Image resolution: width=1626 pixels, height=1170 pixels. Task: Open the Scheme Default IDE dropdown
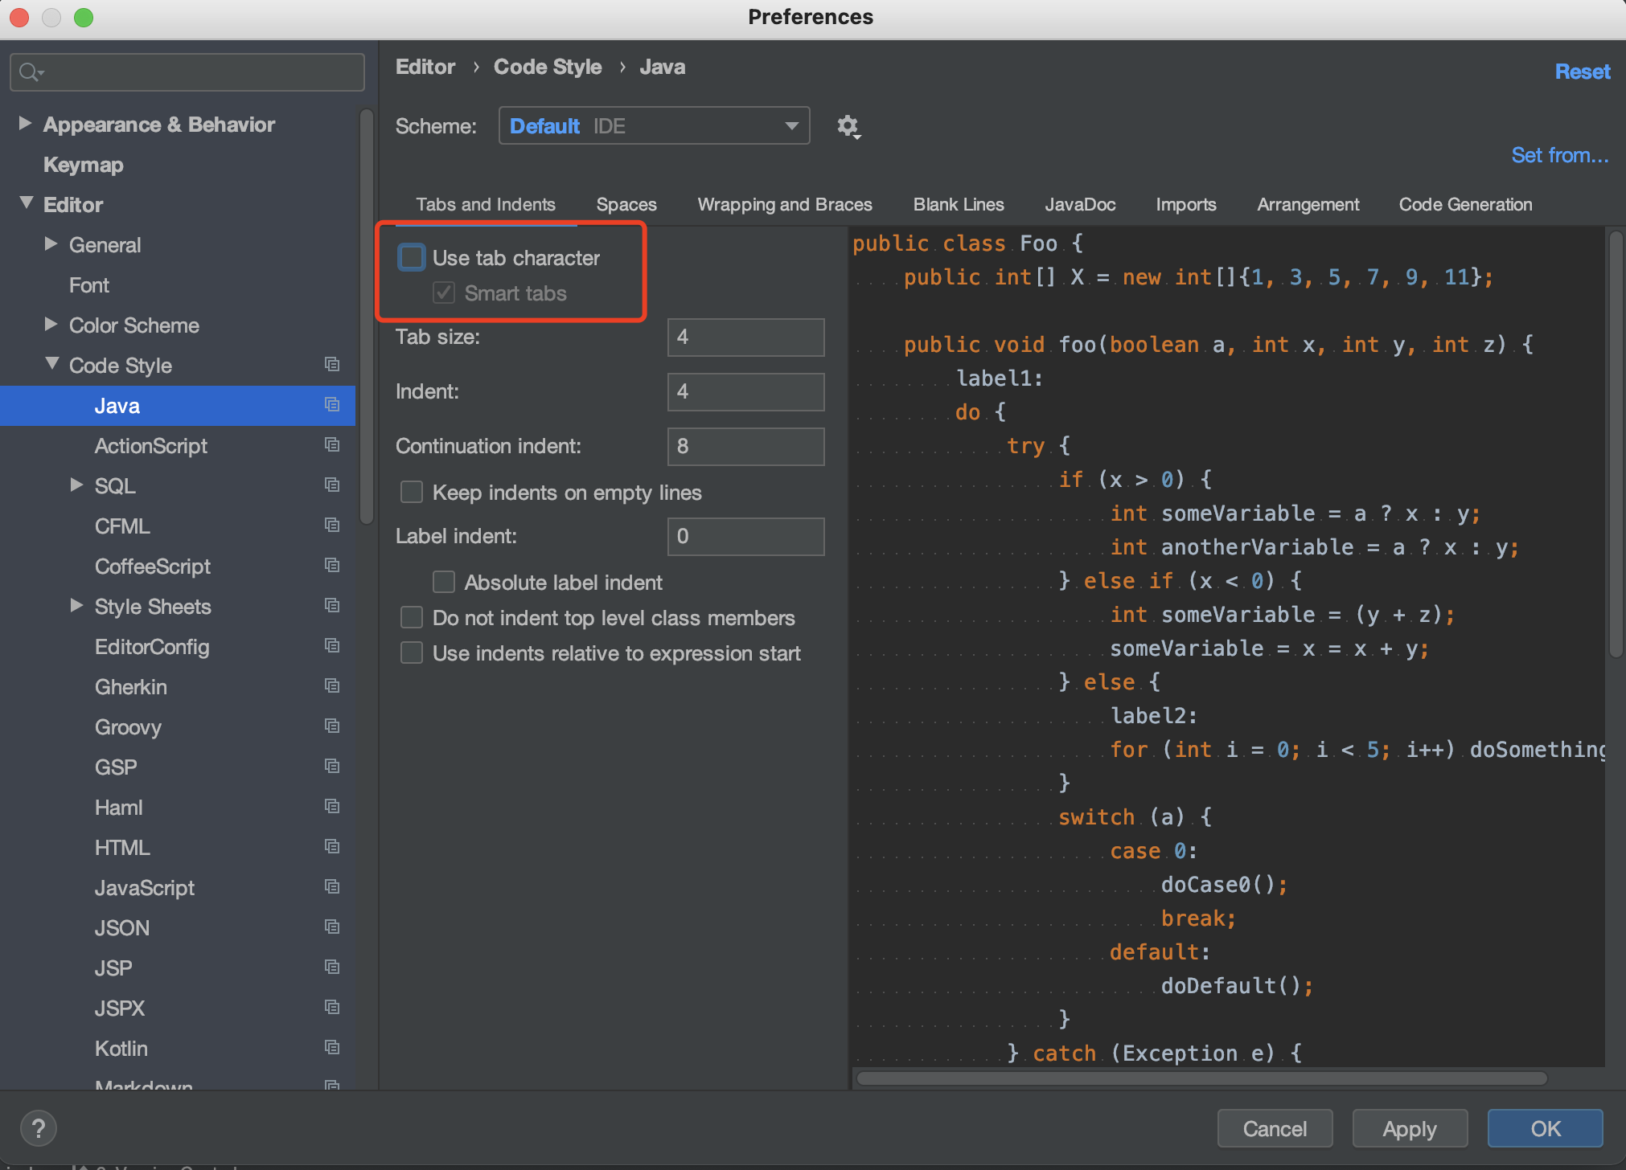pos(653,126)
